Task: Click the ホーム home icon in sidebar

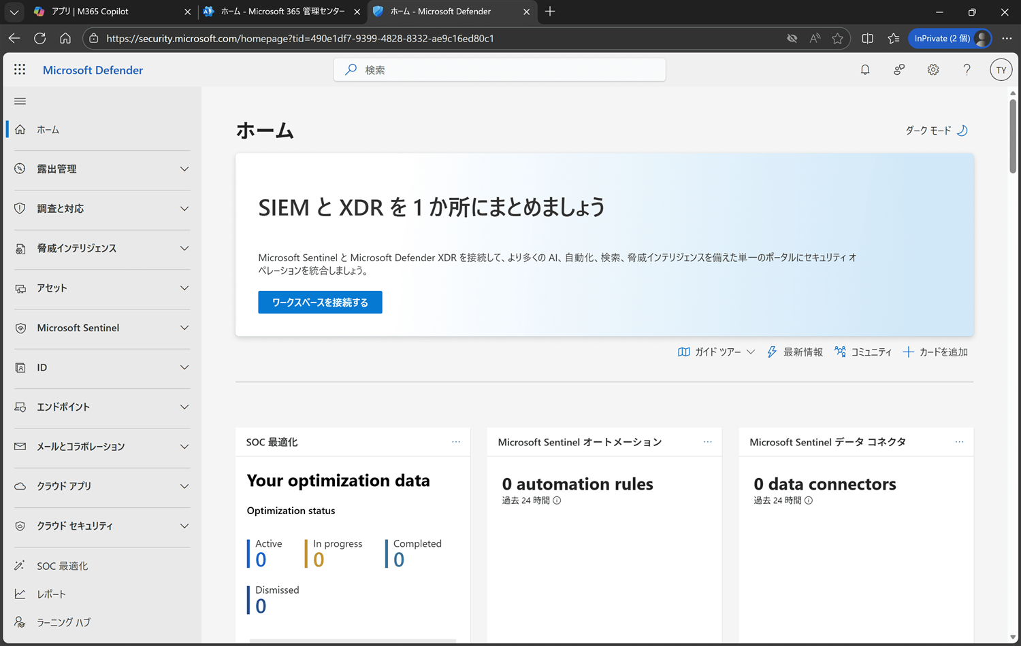Action: [20, 129]
